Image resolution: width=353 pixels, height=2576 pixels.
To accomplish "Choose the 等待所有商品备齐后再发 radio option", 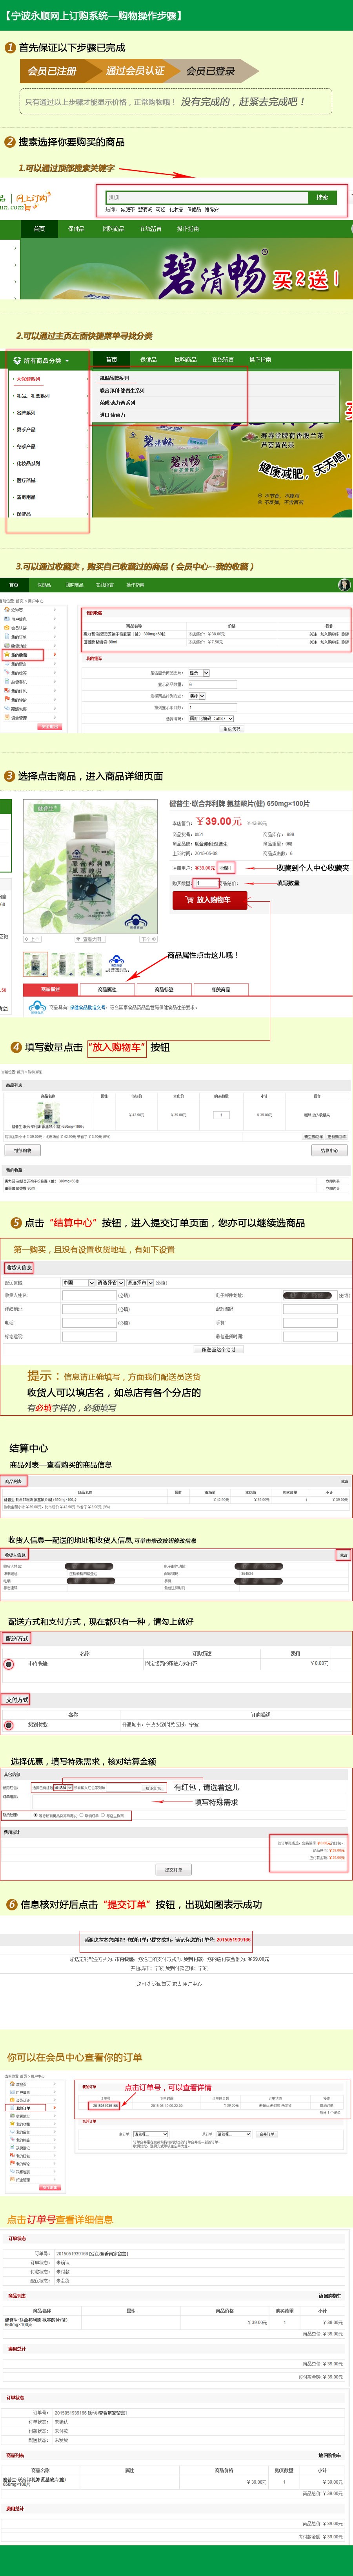I will [36, 1815].
